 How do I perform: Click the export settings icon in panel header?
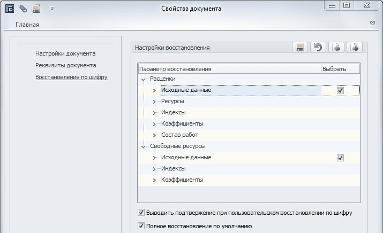(354, 48)
